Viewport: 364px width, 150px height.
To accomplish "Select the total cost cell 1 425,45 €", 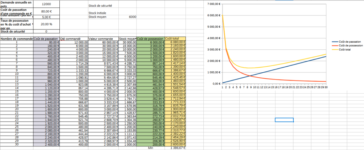I will coord(175,77).
